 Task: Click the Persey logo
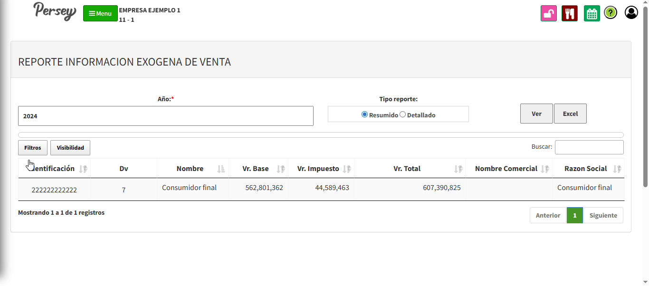tap(55, 11)
